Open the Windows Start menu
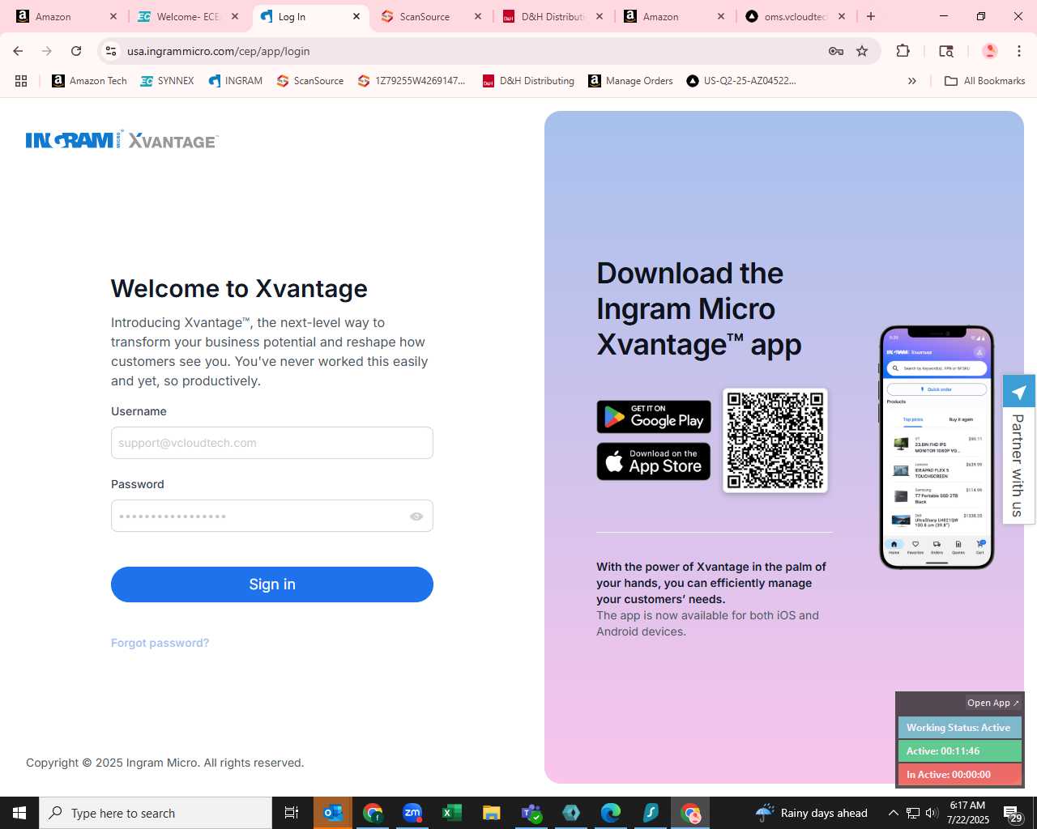1037x829 pixels. click(x=19, y=813)
